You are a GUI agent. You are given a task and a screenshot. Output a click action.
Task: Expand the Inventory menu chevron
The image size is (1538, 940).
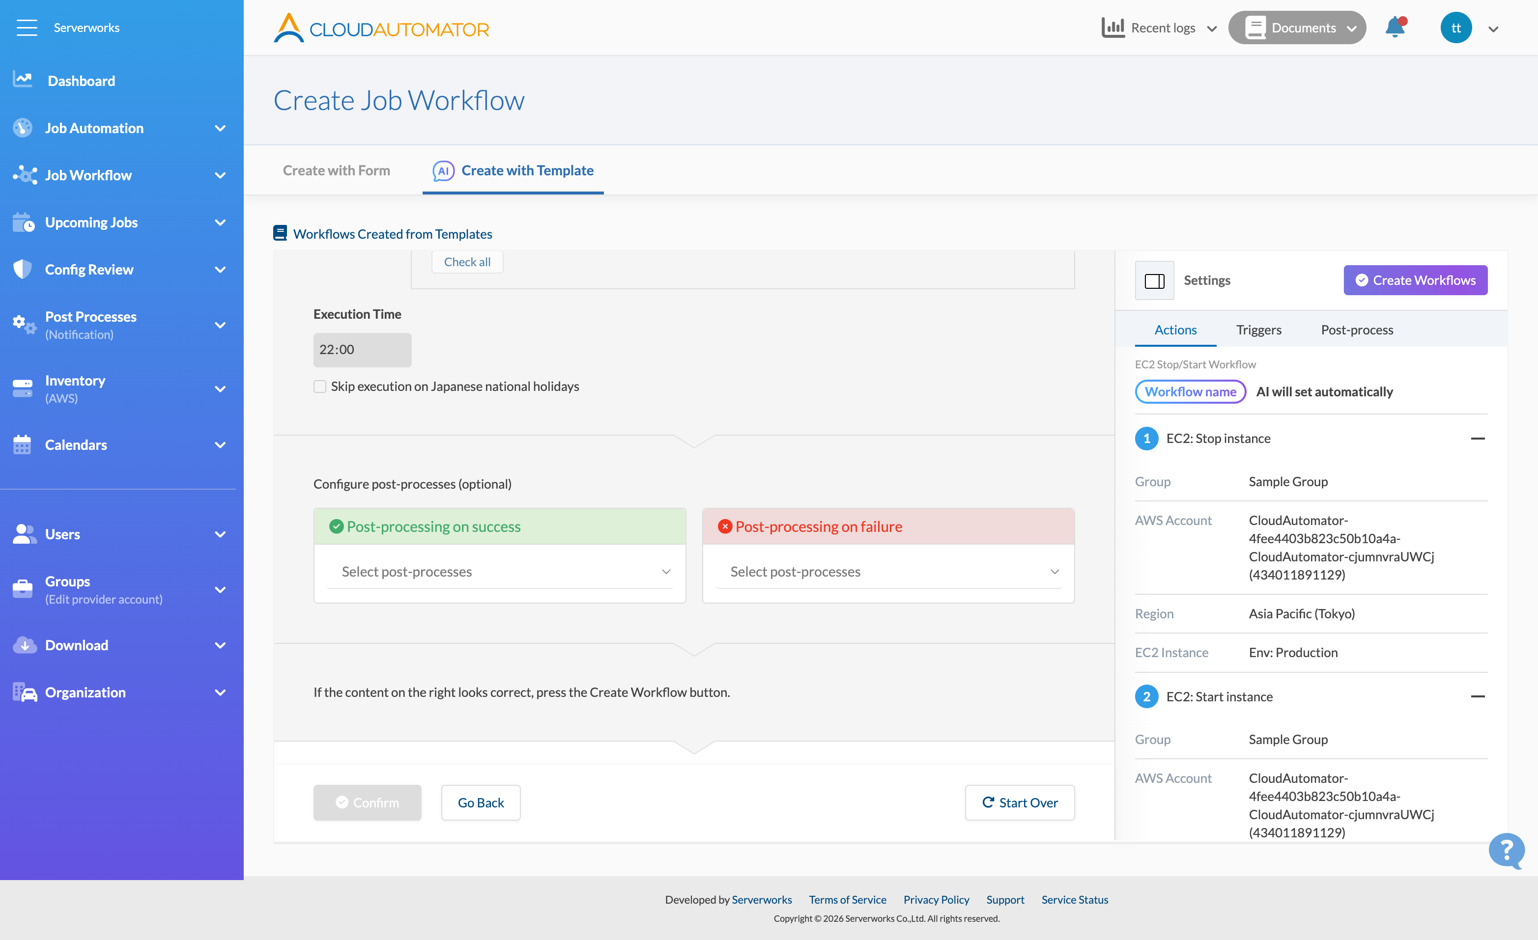tap(220, 389)
